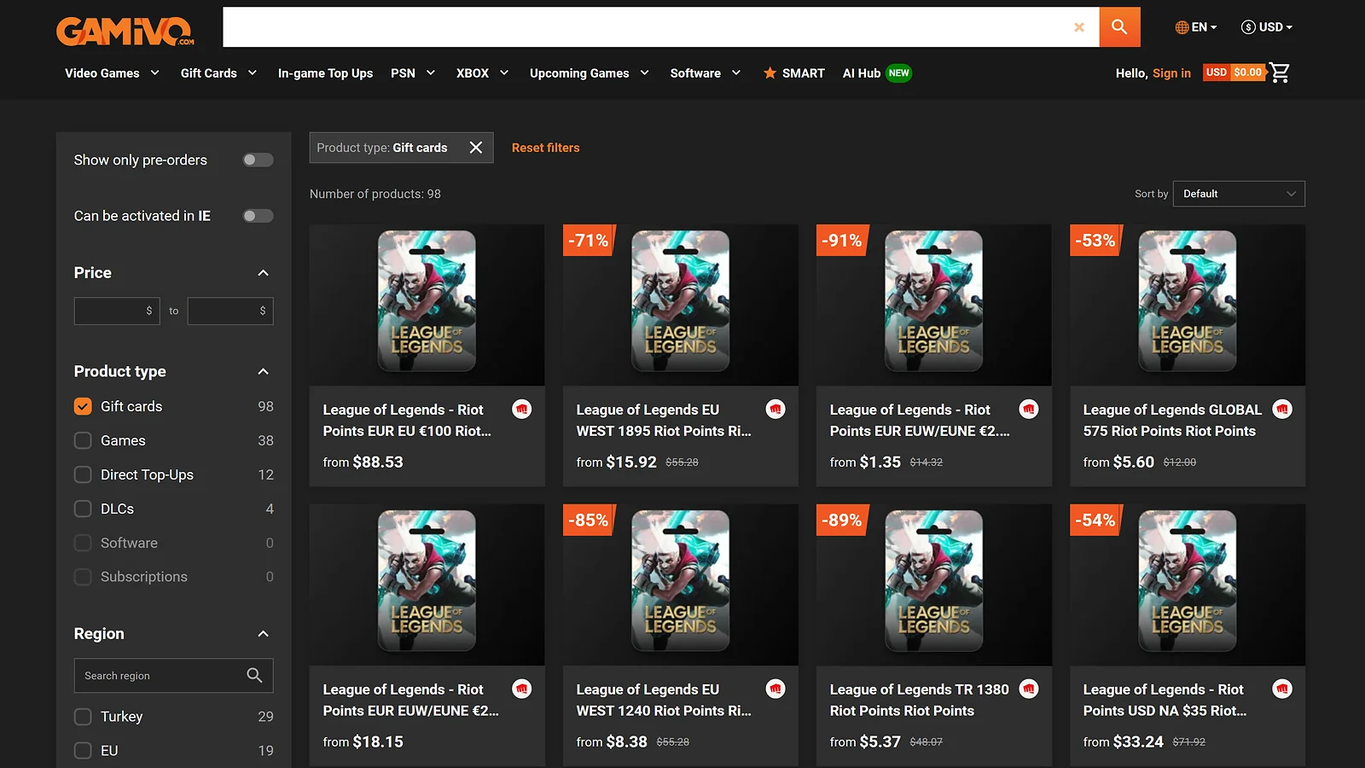Image resolution: width=1365 pixels, height=768 pixels.
Task: Click the League of Legends GLOBAL 575 thumbnail
Action: coord(1187,303)
